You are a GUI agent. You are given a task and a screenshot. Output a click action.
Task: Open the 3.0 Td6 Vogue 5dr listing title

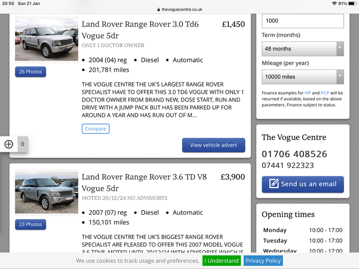140,30
